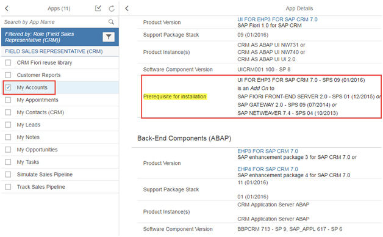Tick the CRM Fiori reuse library checkbox
The width and height of the screenshot is (383, 237).
pos(8,63)
